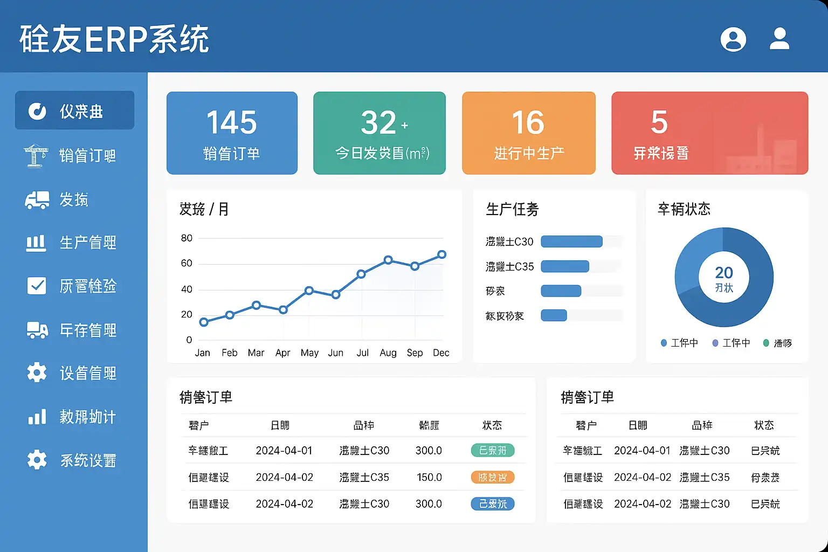The width and height of the screenshot is (828, 552).
Task: Click the C30 label in production tasks panel
Action: (x=509, y=241)
